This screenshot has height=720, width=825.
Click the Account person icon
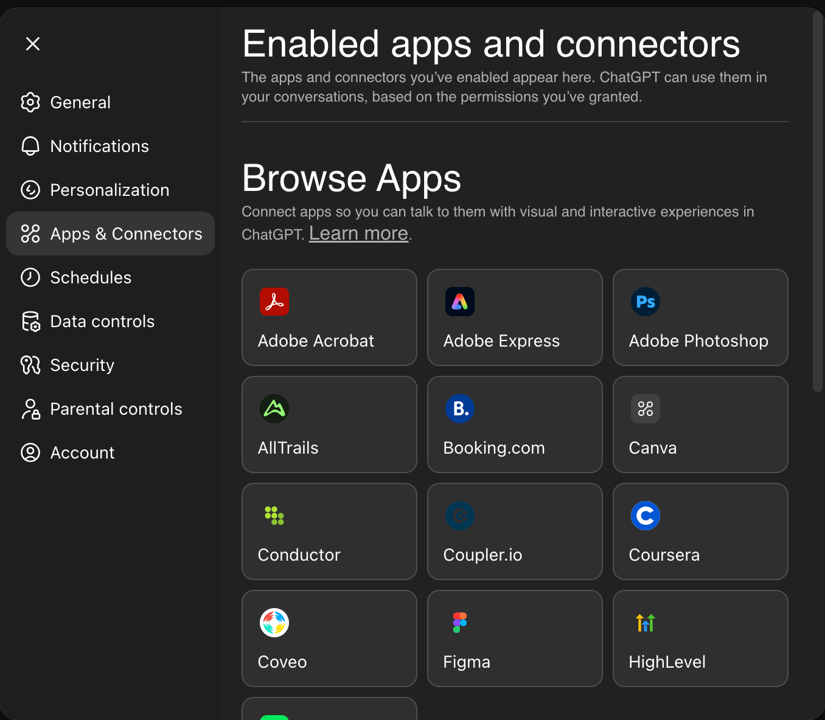(x=30, y=452)
